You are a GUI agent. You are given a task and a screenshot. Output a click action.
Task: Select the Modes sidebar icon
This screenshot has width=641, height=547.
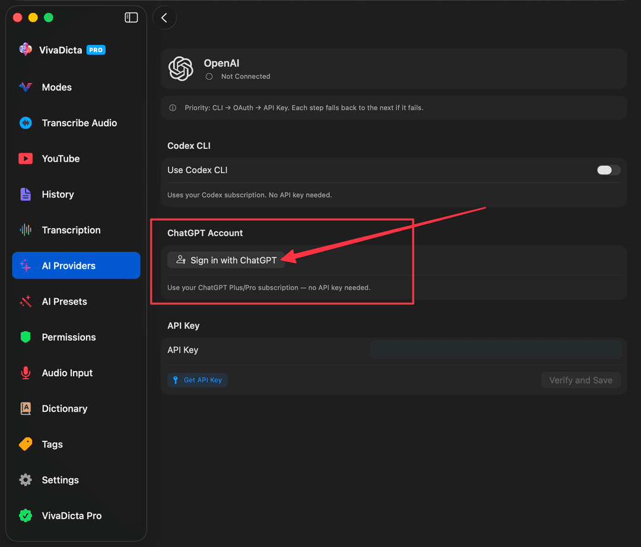tap(25, 87)
